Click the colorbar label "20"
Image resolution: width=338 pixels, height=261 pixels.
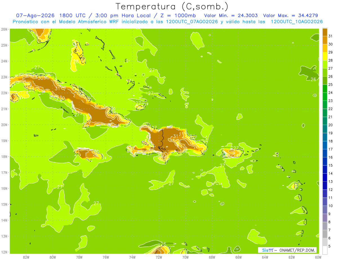tap(331, 125)
